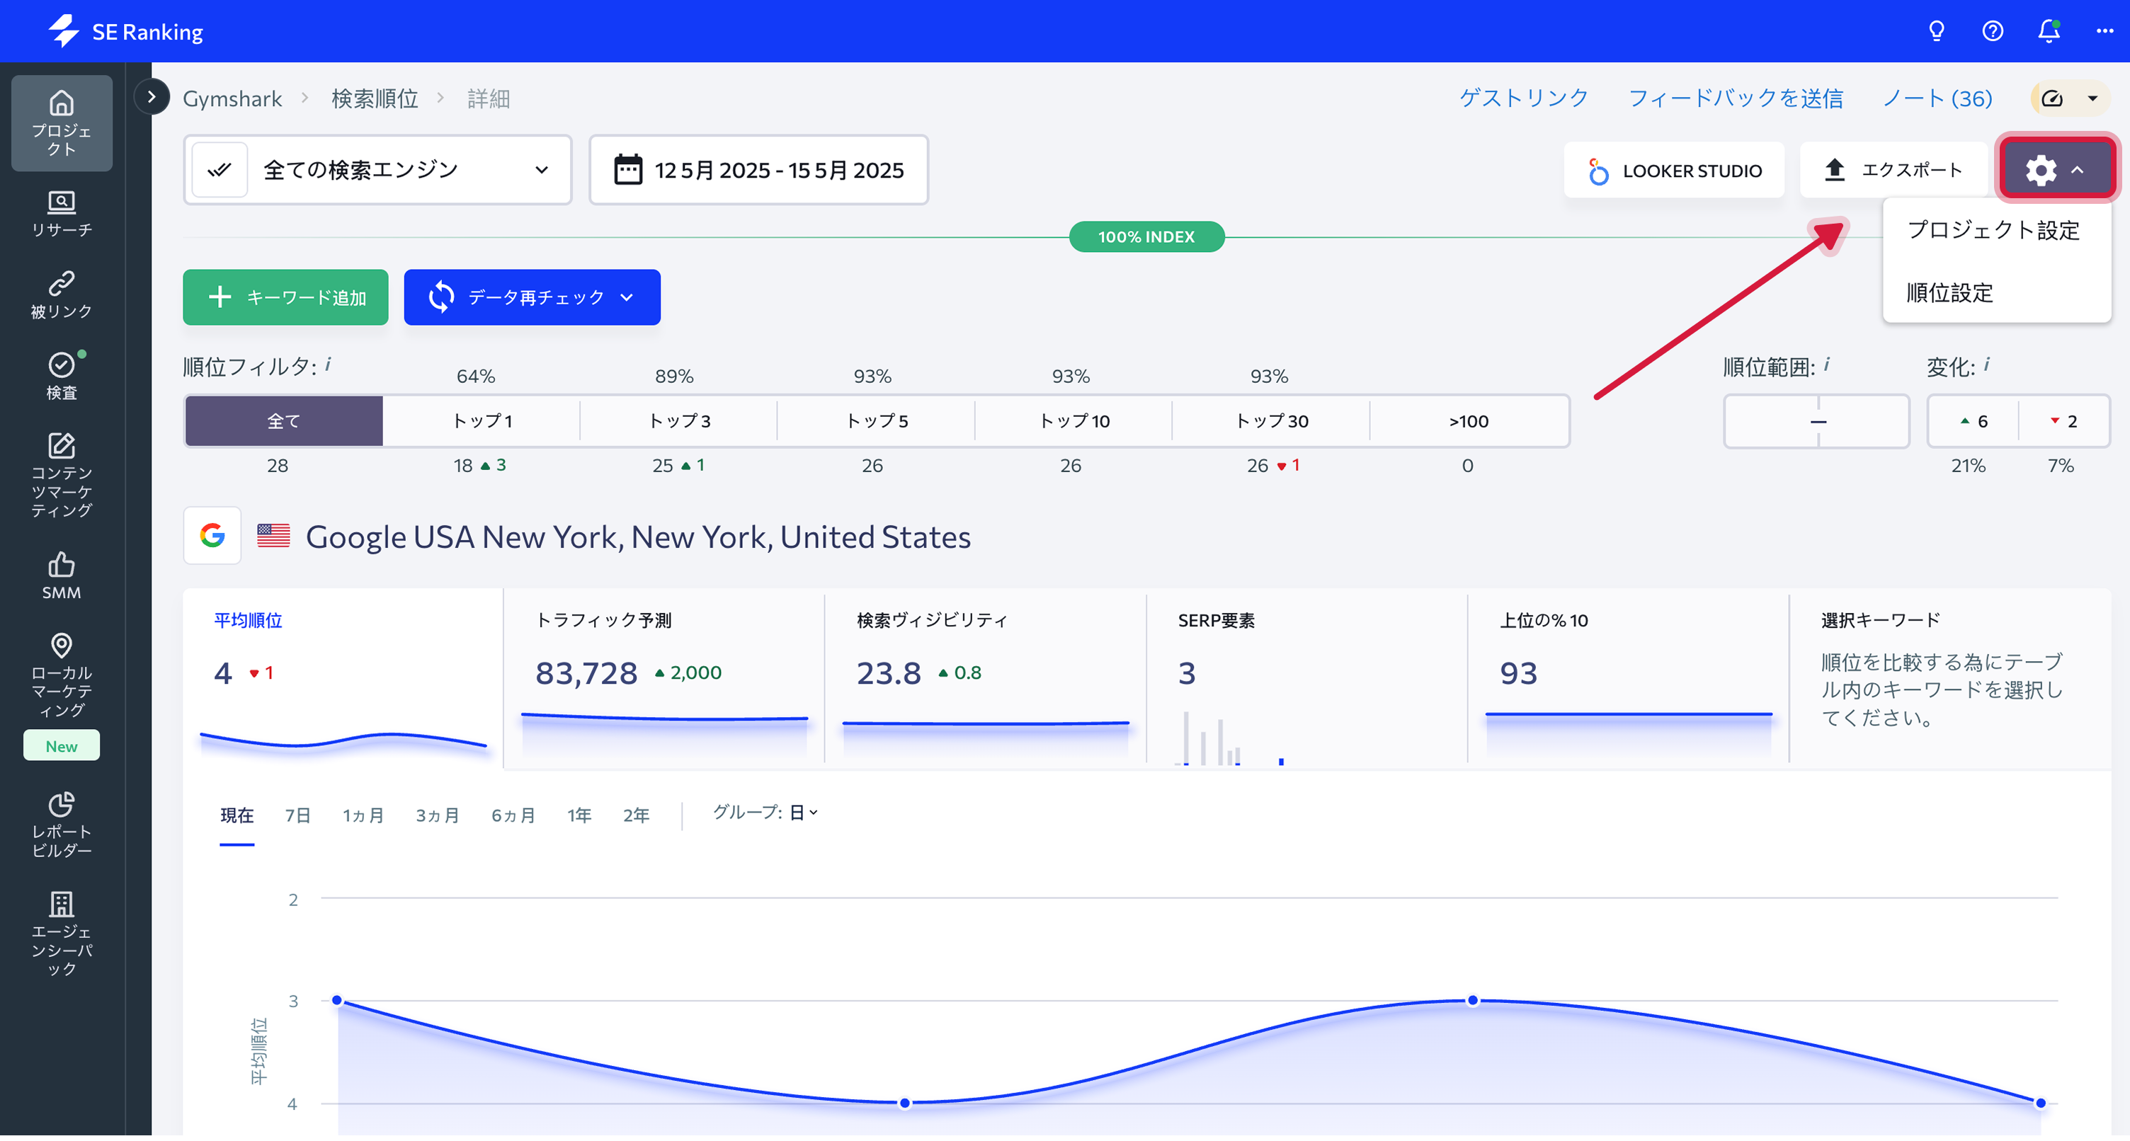Open notifications bell
The height and width of the screenshot is (1141, 2130).
(2049, 31)
